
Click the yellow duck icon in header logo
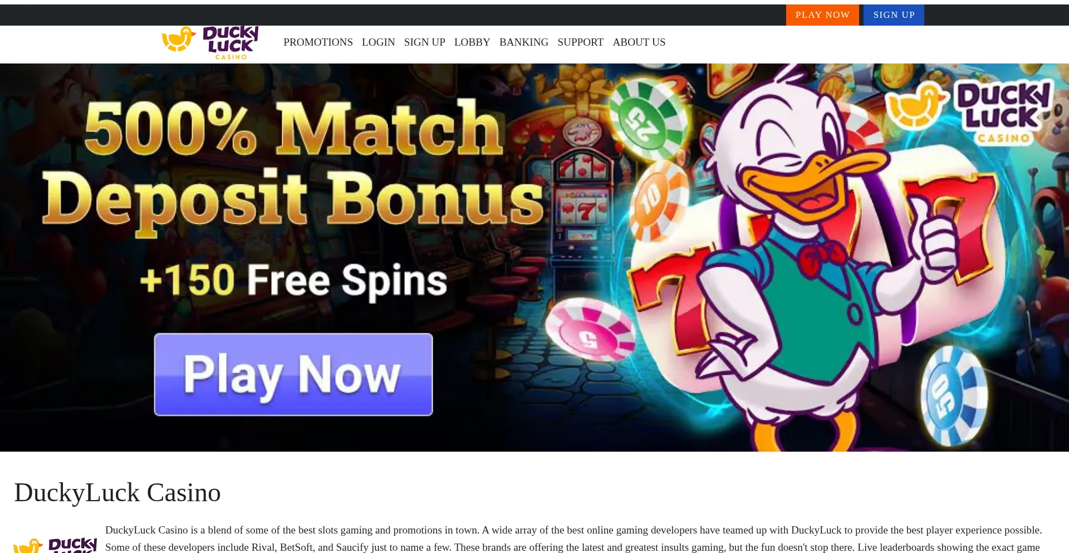click(178, 39)
